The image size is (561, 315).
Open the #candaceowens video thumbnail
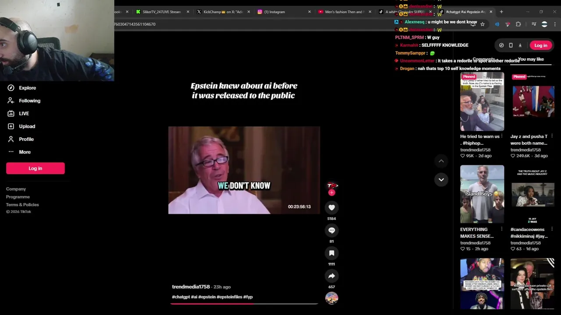[x=532, y=194]
